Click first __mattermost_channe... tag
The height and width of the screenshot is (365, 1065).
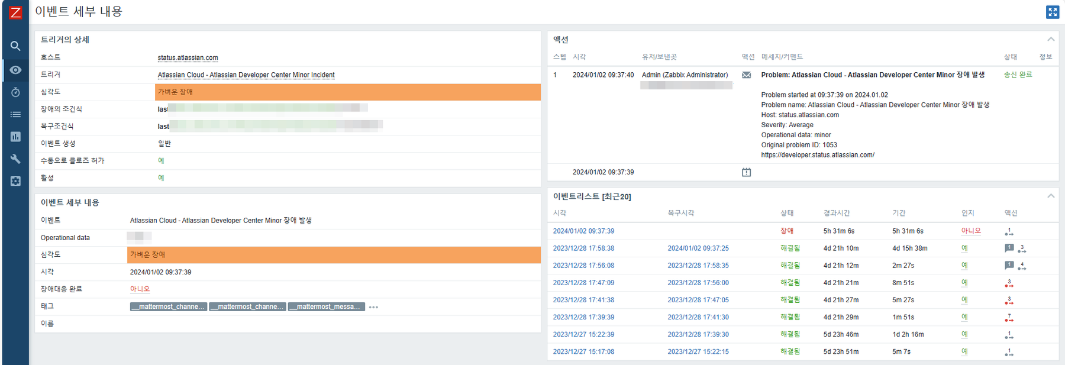coord(169,306)
